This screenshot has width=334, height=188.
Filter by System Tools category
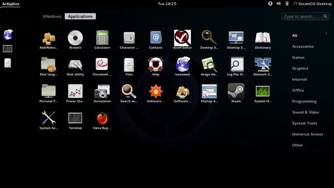(305, 123)
